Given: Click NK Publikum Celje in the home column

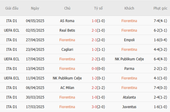Looking at the screenshot, I should [67, 78].
